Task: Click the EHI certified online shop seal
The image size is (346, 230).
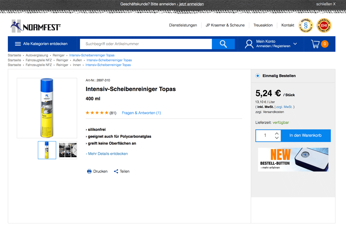Action: click(x=324, y=25)
